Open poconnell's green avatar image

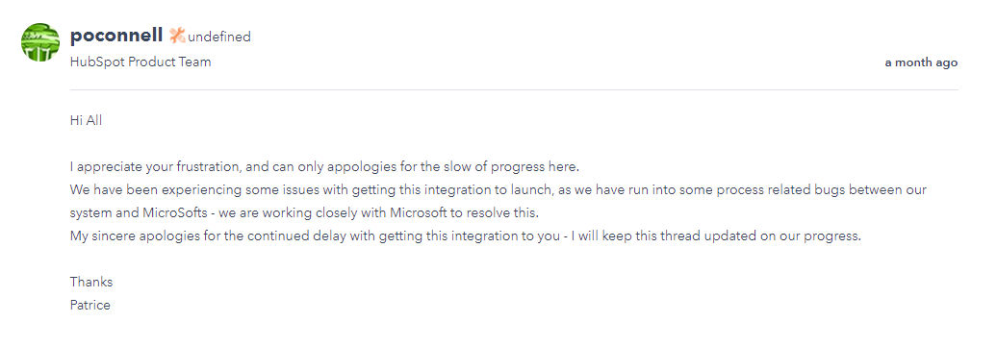[x=40, y=42]
